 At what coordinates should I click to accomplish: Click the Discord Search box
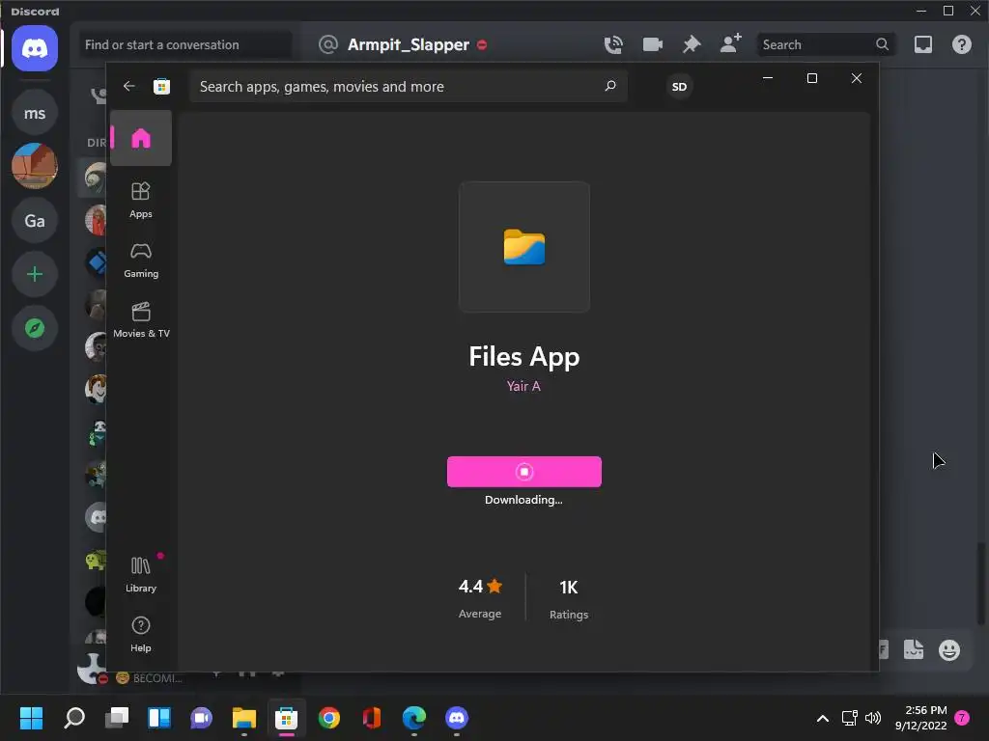coord(826,44)
